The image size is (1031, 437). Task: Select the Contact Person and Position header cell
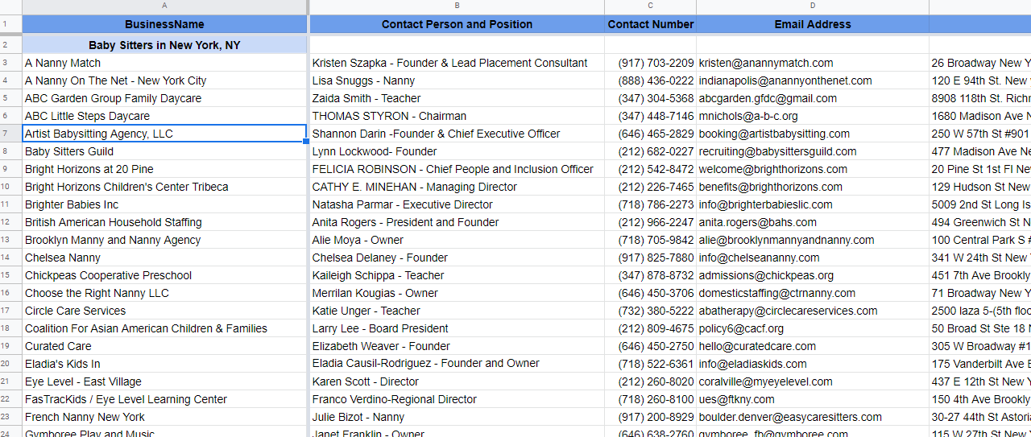click(457, 24)
